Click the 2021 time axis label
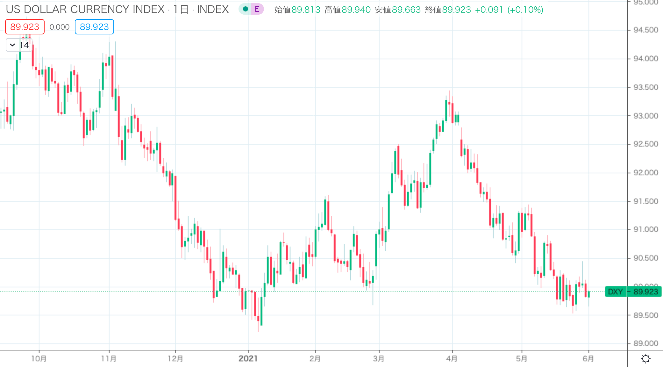663x367 pixels. pyautogui.click(x=248, y=359)
